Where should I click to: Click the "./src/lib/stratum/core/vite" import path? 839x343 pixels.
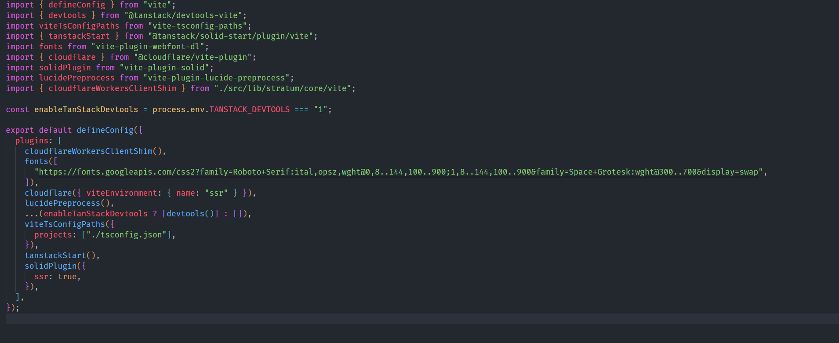click(x=283, y=88)
